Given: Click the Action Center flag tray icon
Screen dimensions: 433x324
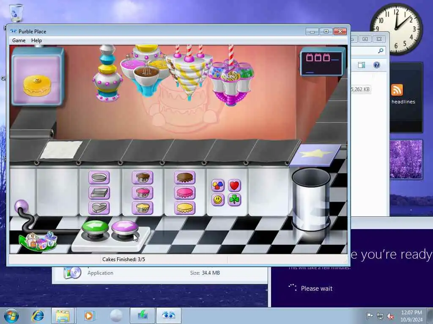Looking at the screenshot, I should click(x=370, y=316).
